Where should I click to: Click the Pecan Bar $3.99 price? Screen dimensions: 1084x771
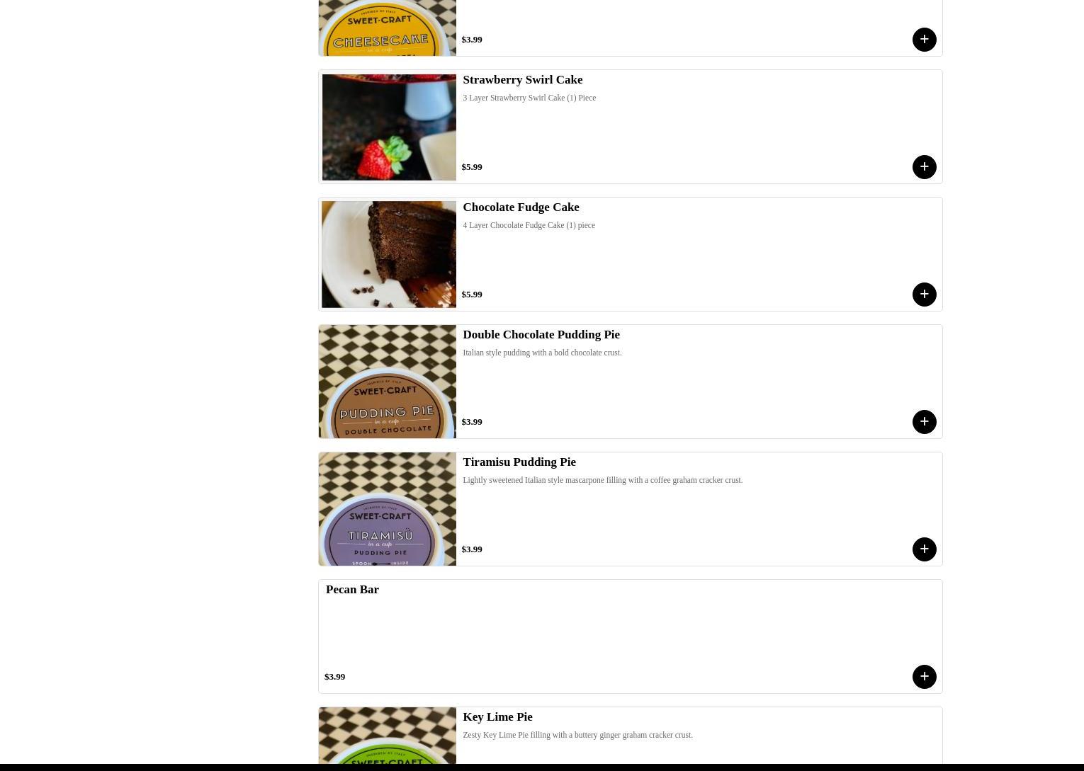pyautogui.click(x=334, y=677)
